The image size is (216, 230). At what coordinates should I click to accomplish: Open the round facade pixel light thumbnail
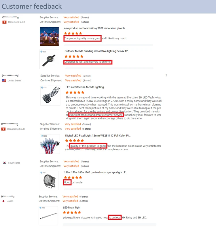pyautogui.click(x=49, y=60)
